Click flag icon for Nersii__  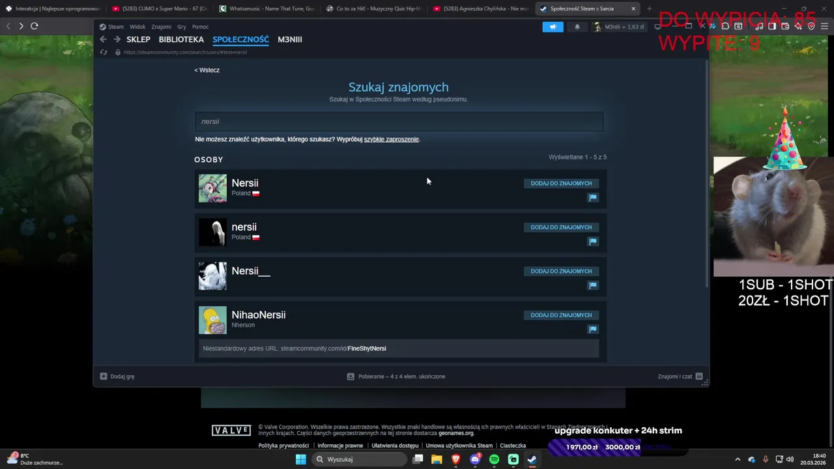[593, 285]
